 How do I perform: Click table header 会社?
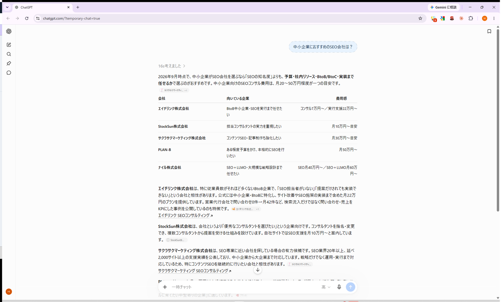tap(162, 98)
